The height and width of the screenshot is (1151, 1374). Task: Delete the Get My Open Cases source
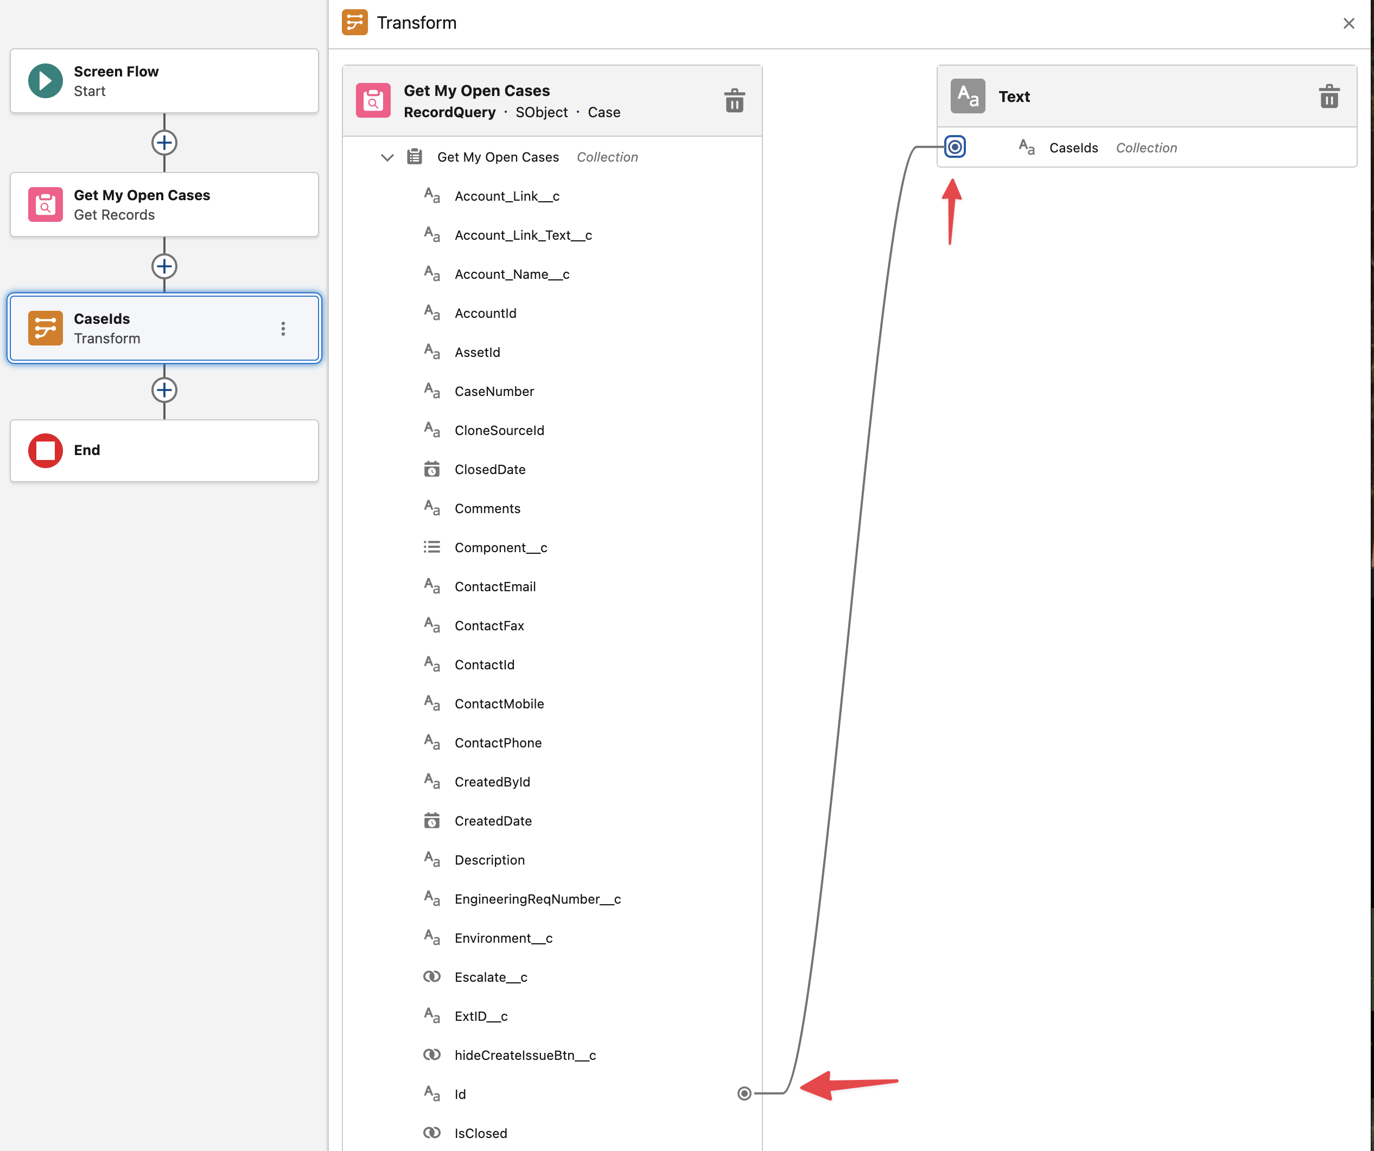(734, 101)
